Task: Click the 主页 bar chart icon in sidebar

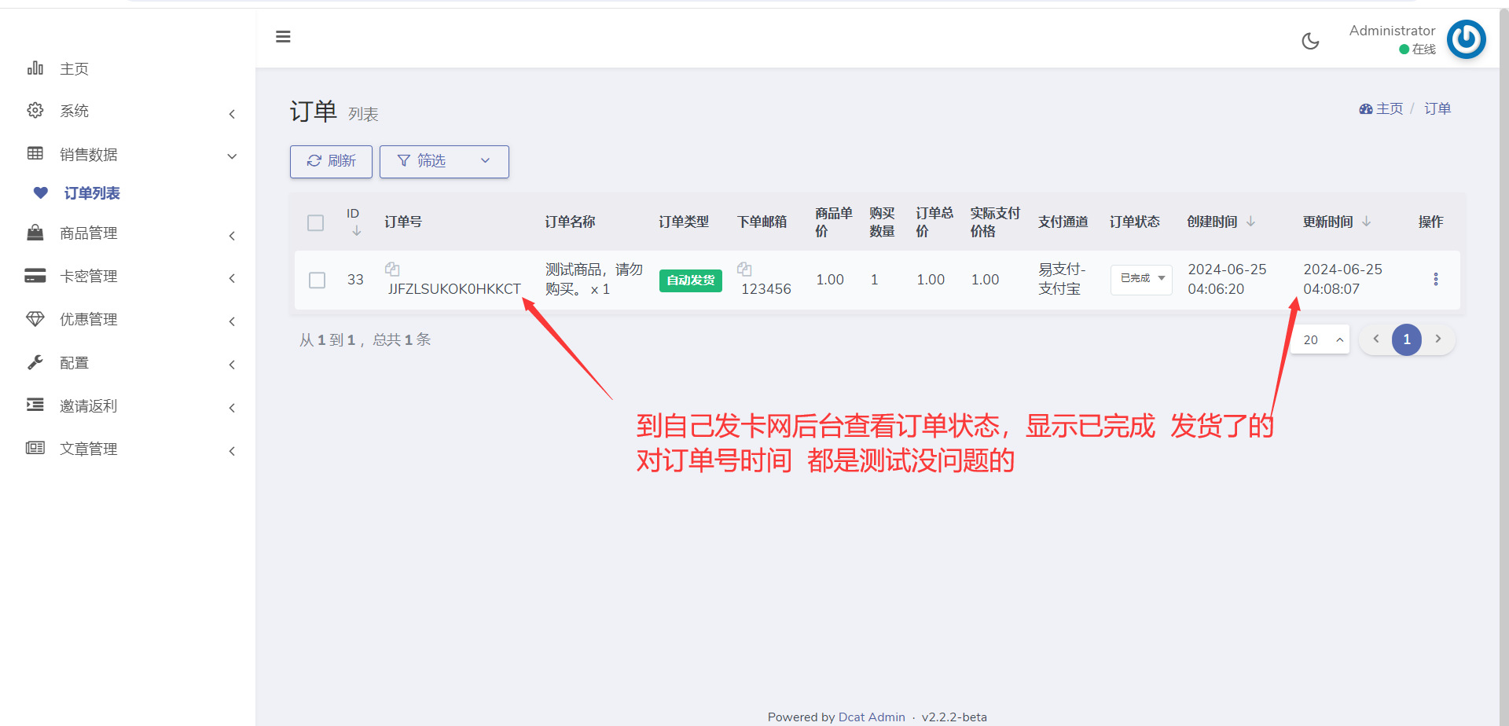Action: tap(35, 68)
